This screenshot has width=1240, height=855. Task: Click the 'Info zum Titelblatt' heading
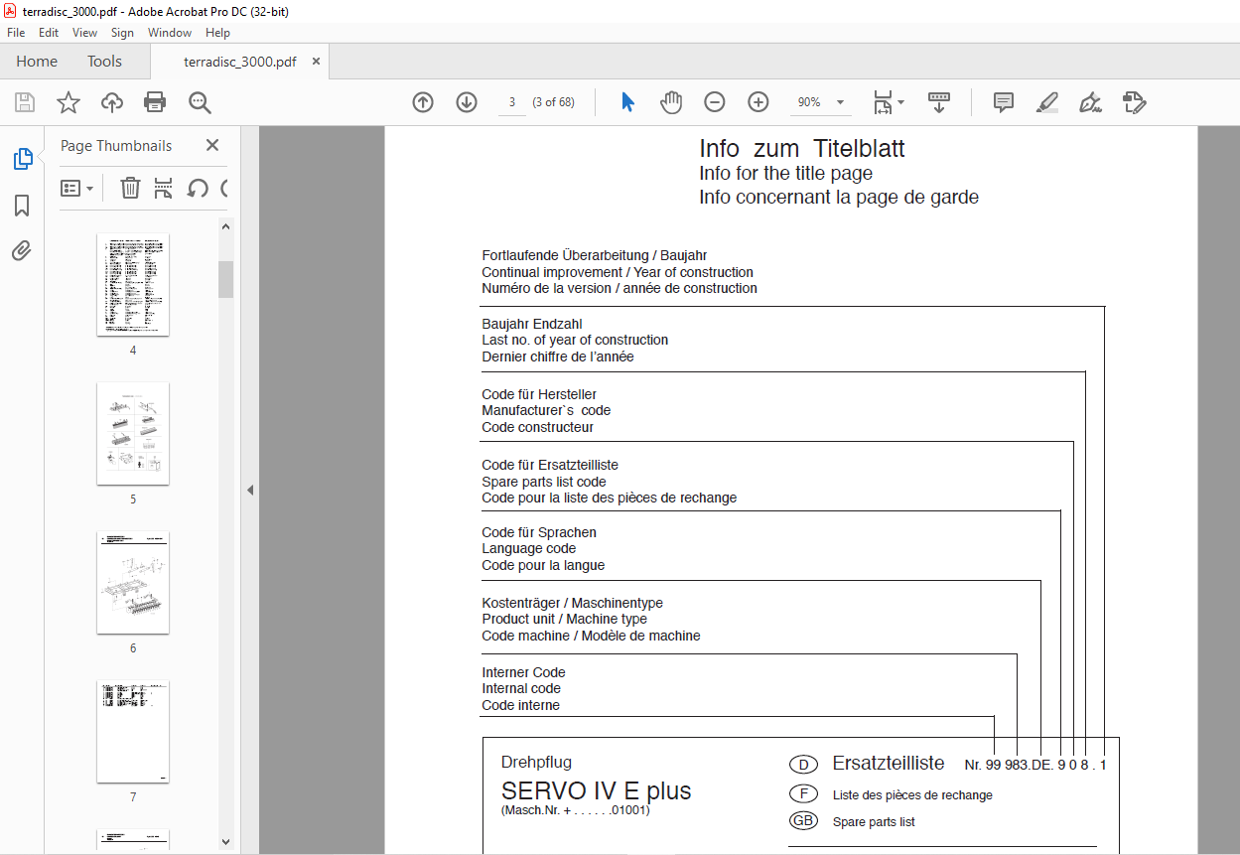click(x=802, y=149)
